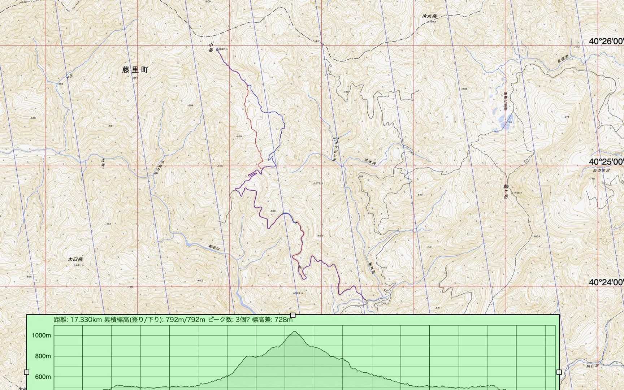Click the track endpoint at the southeast trailhead
The width and height of the screenshot is (624, 390).
365,300
